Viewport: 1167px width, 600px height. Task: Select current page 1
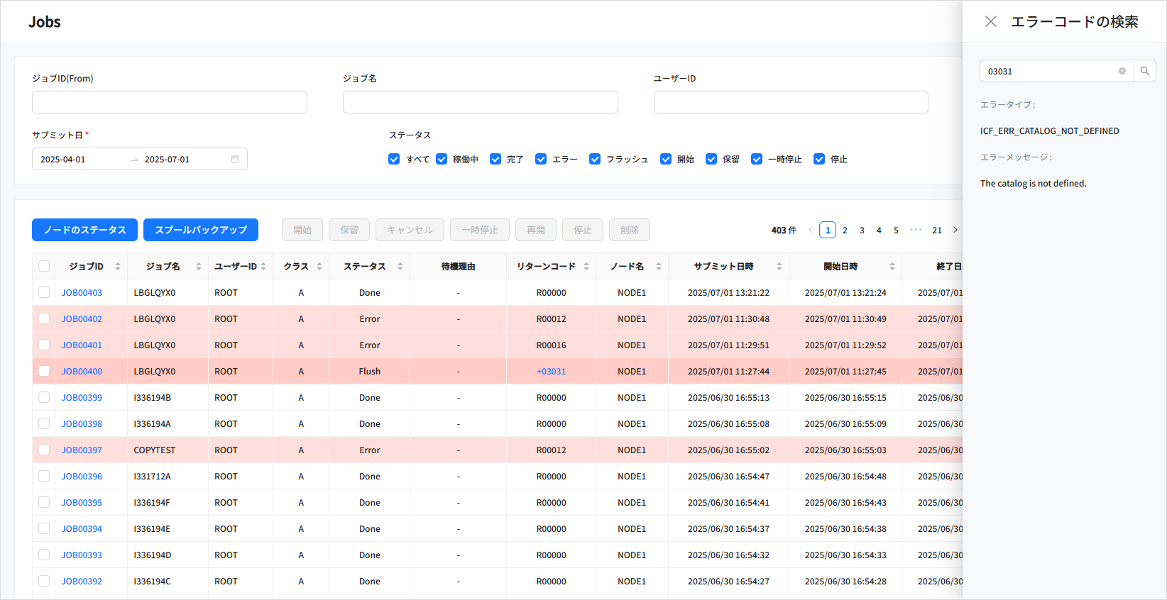(828, 230)
